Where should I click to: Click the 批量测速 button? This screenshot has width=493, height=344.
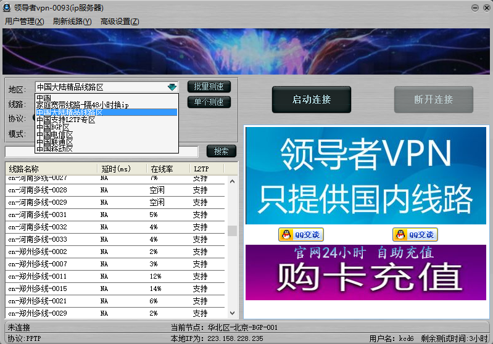click(x=209, y=87)
